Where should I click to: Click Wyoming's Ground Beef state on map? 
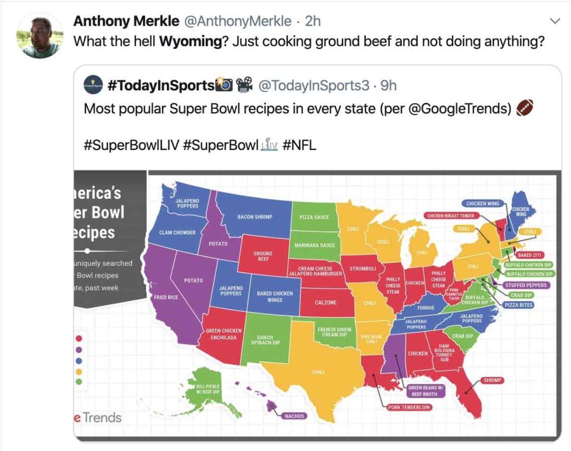tap(263, 255)
